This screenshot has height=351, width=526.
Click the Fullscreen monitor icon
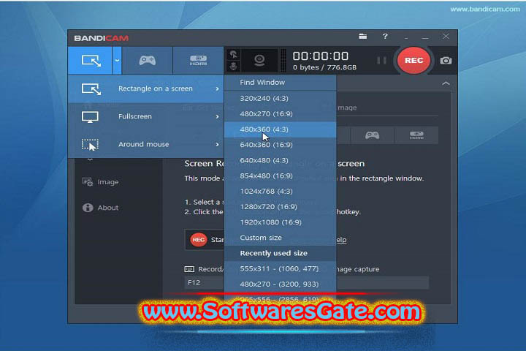pyautogui.click(x=90, y=117)
